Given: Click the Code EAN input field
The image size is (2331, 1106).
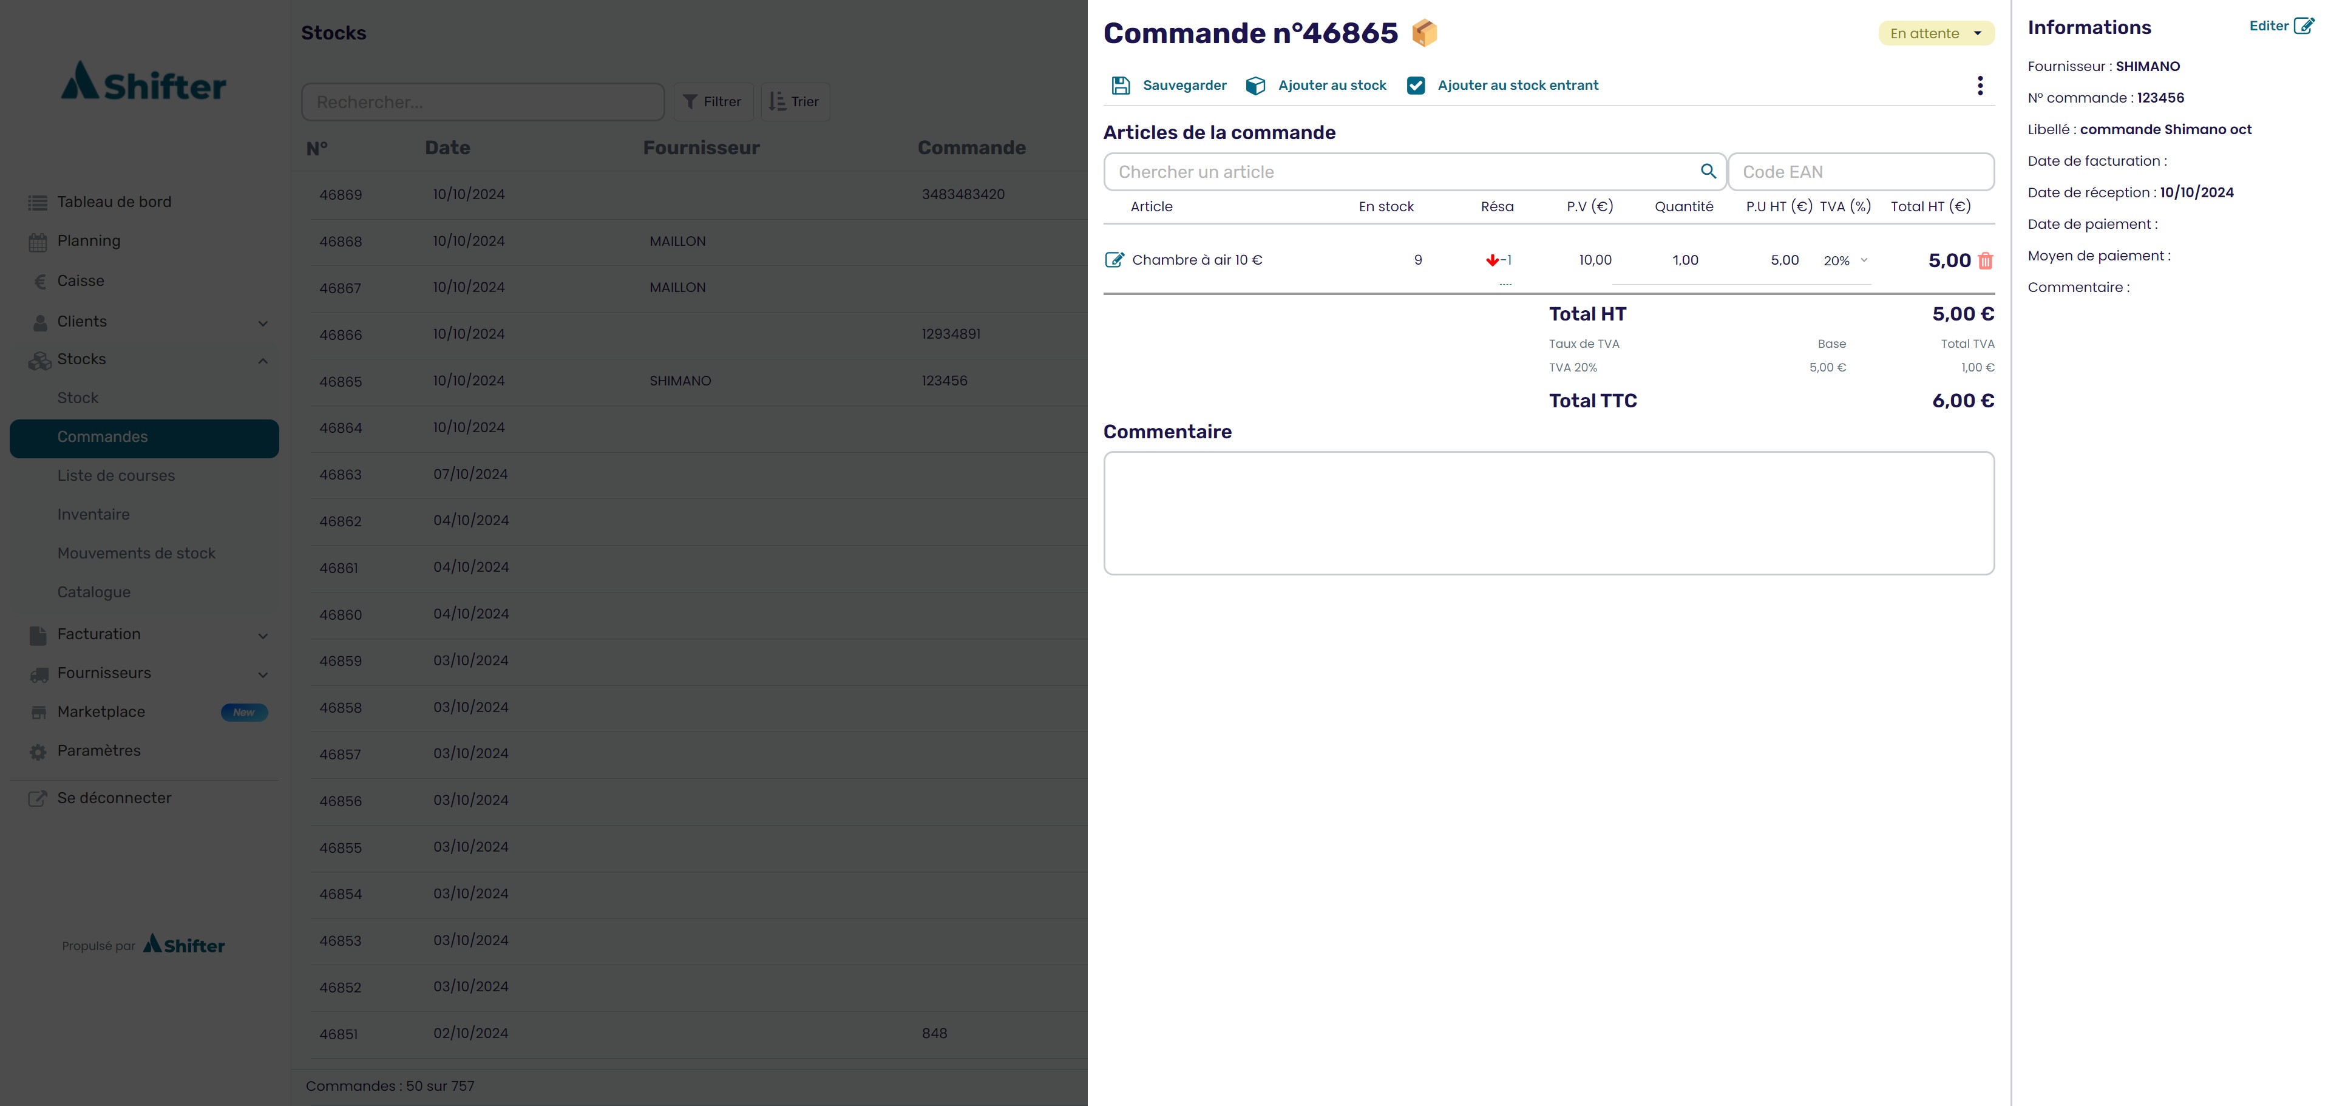Looking at the screenshot, I should pyautogui.click(x=1859, y=172).
